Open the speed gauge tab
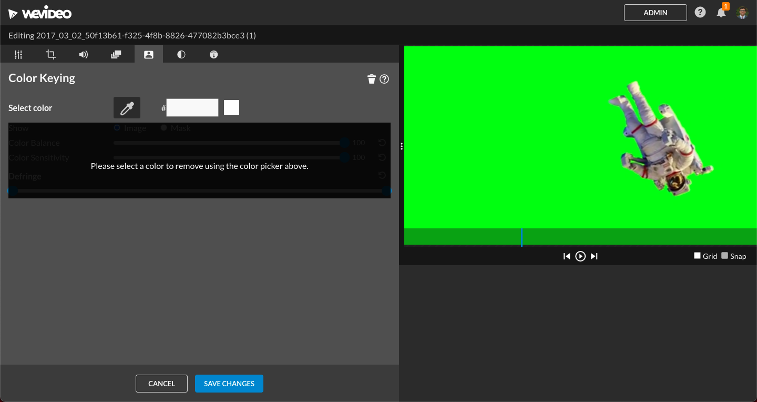 coord(214,54)
